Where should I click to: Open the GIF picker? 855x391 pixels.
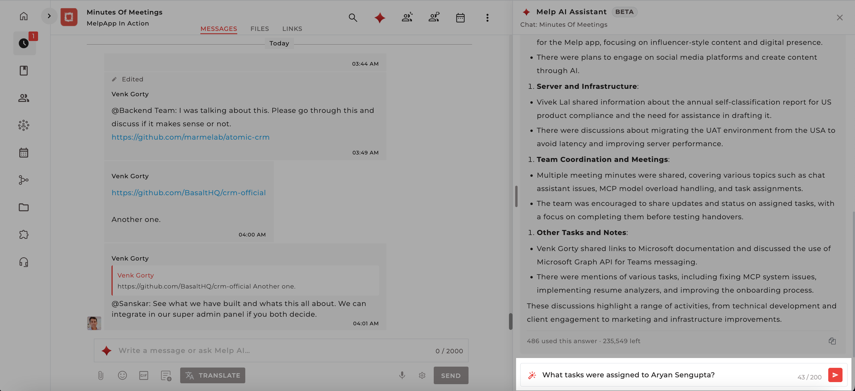(144, 376)
